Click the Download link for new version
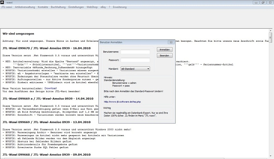Image resolution: width=274 pixels, height=159 pixels. pos(50,88)
